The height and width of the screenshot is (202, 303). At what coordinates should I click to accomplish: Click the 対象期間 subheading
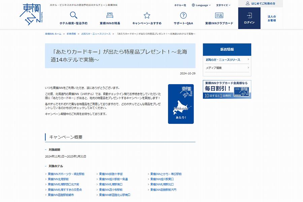pyautogui.click(x=54, y=149)
